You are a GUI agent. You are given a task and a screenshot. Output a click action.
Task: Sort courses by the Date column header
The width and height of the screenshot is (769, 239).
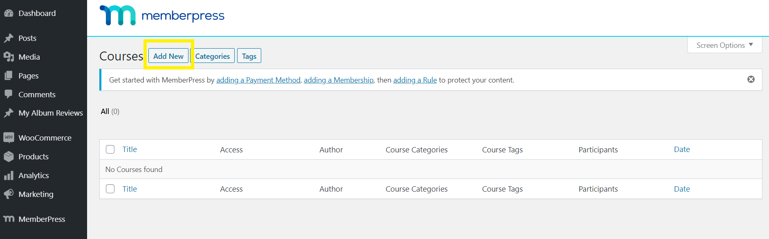point(682,149)
